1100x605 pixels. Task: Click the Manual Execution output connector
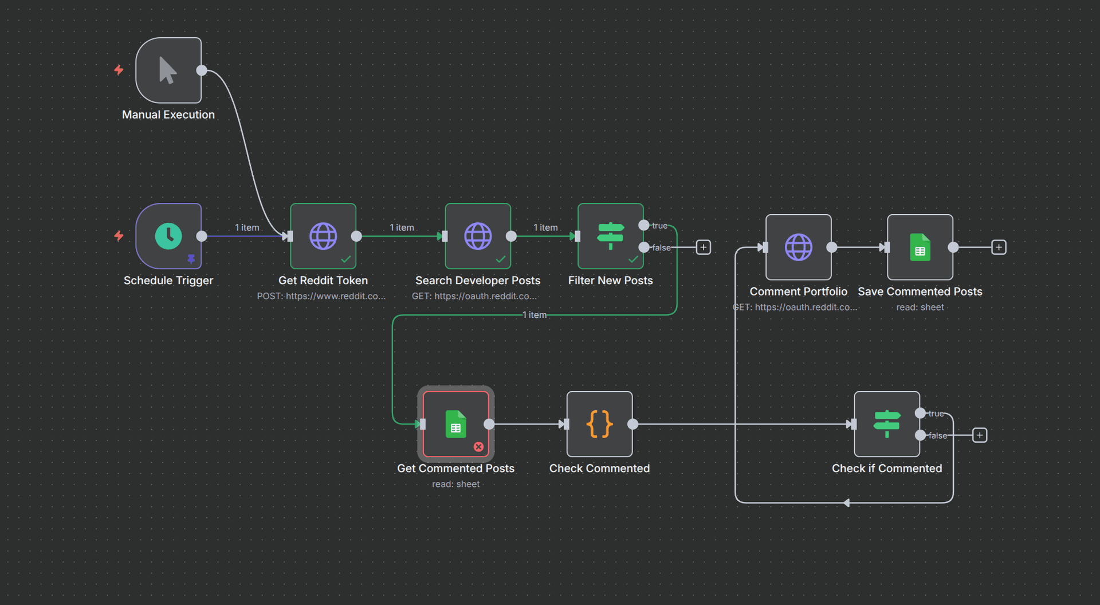[x=202, y=70]
